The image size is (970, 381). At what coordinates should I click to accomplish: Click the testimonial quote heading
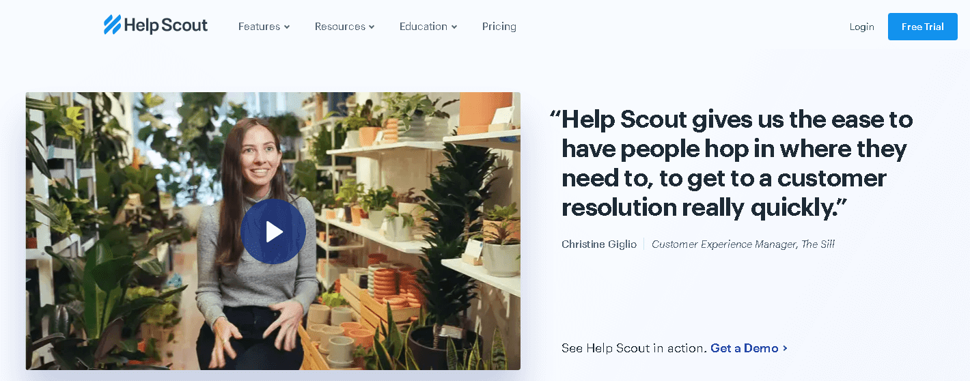[x=732, y=163]
